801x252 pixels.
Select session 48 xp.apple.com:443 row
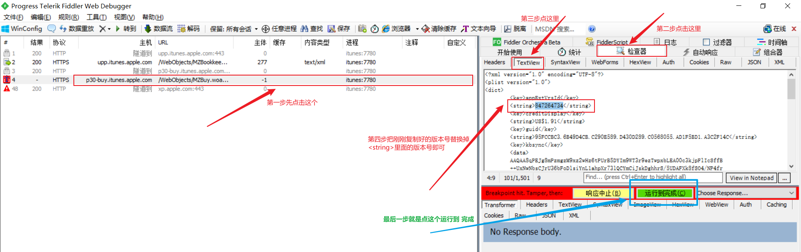(238, 89)
